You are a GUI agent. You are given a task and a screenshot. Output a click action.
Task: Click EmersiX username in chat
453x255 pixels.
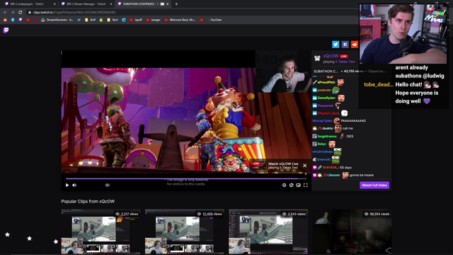click(x=324, y=159)
